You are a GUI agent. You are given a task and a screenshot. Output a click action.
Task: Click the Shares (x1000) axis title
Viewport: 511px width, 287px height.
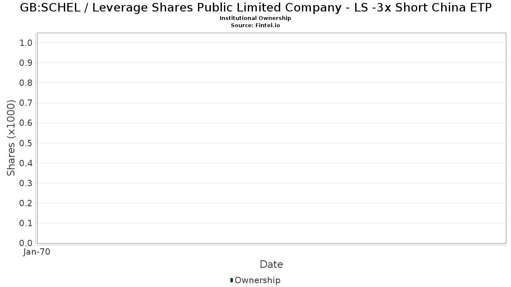[x=11, y=138]
